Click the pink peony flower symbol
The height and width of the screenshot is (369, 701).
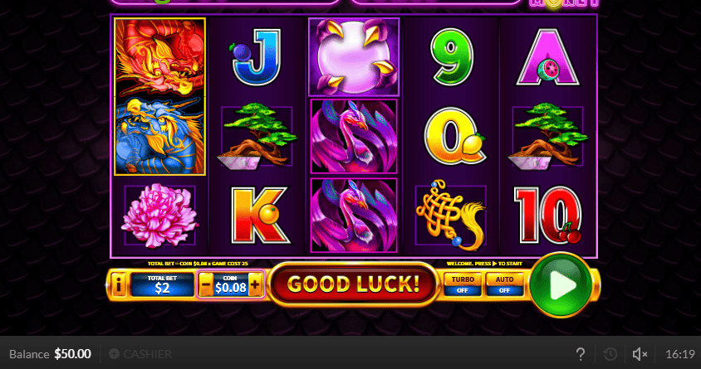(x=159, y=216)
